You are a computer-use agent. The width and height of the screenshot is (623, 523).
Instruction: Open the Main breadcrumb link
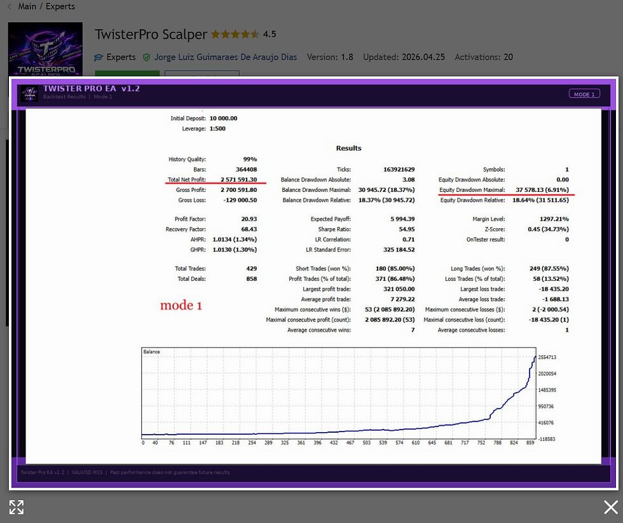[x=27, y=6]
